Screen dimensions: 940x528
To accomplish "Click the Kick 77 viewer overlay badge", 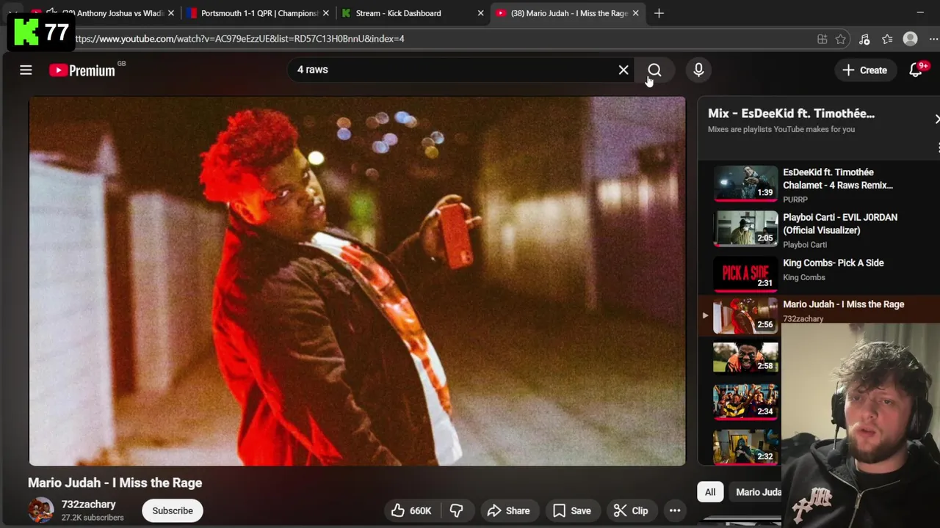I will tap(41, 33).
